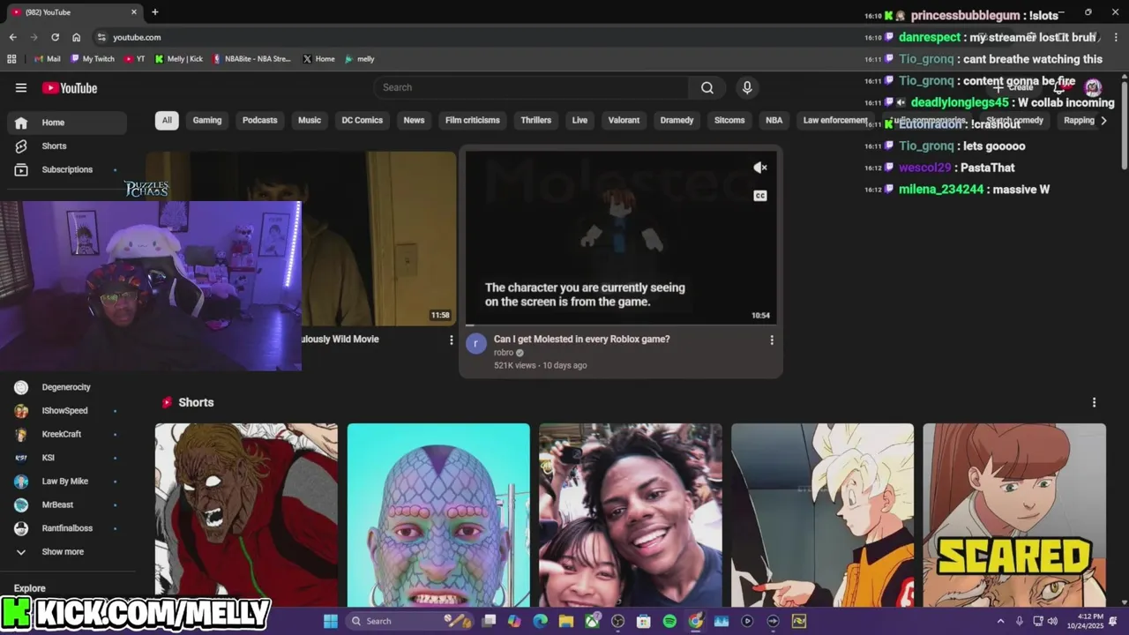Select the News filter chip
This screenshot has height=635, width=1129.
(414, 120)
